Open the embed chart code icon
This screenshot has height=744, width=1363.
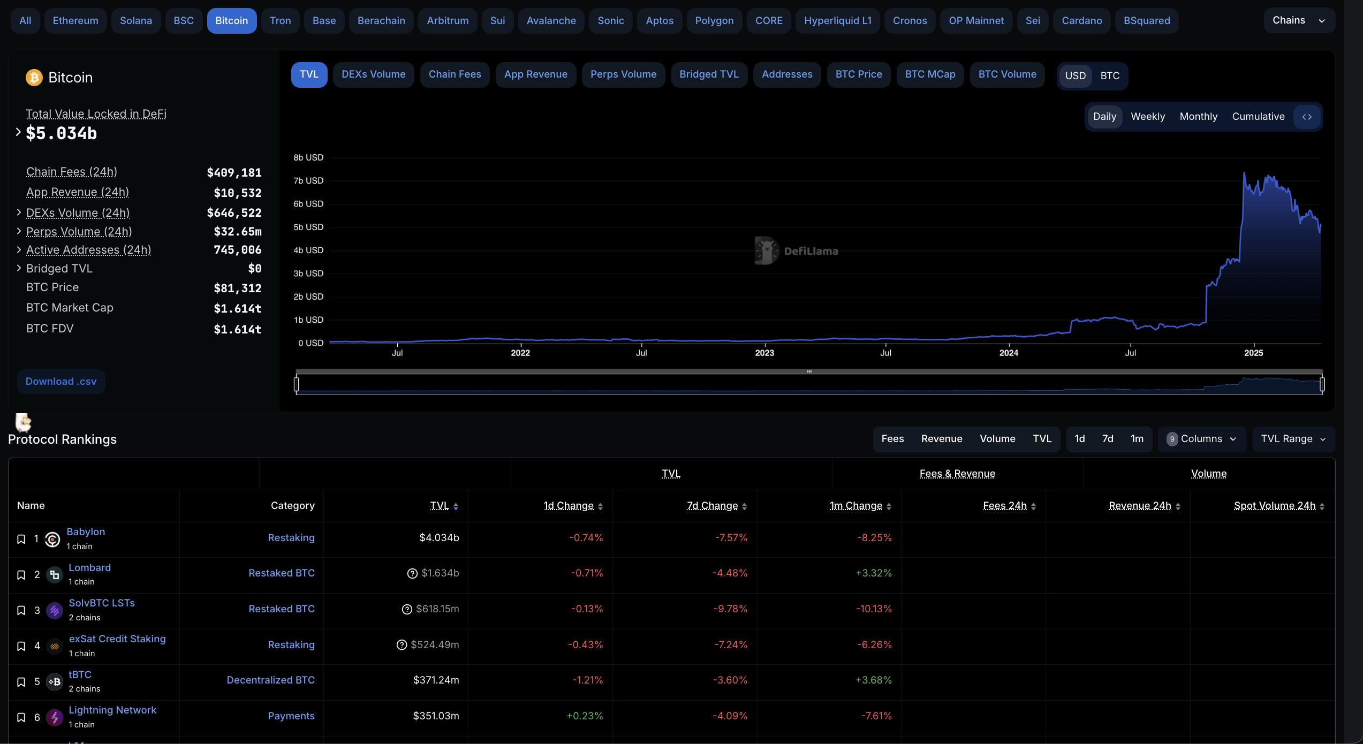pyautogui.click(x=1307, y=117)
